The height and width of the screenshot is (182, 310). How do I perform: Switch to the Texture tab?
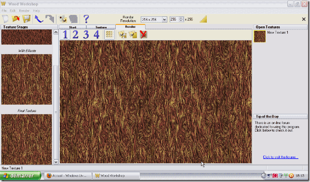101,27
